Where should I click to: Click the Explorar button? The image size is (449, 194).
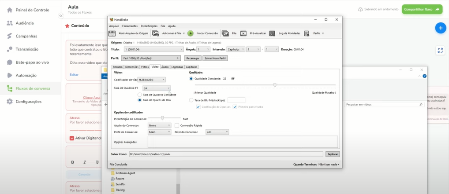point(333,154)
